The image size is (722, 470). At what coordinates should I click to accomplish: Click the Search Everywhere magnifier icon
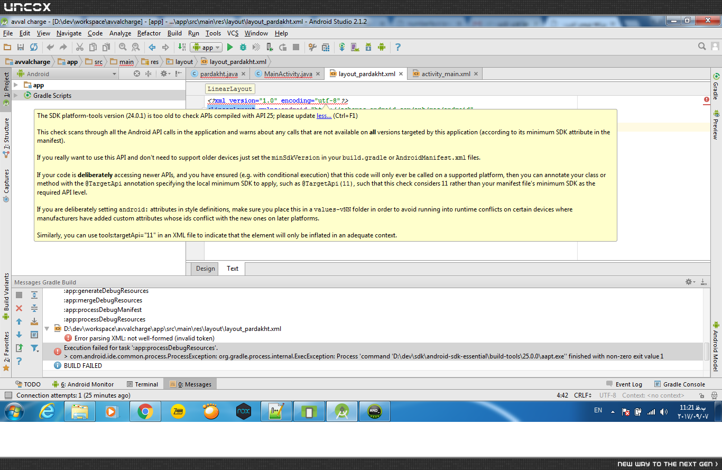coord(702,47)
